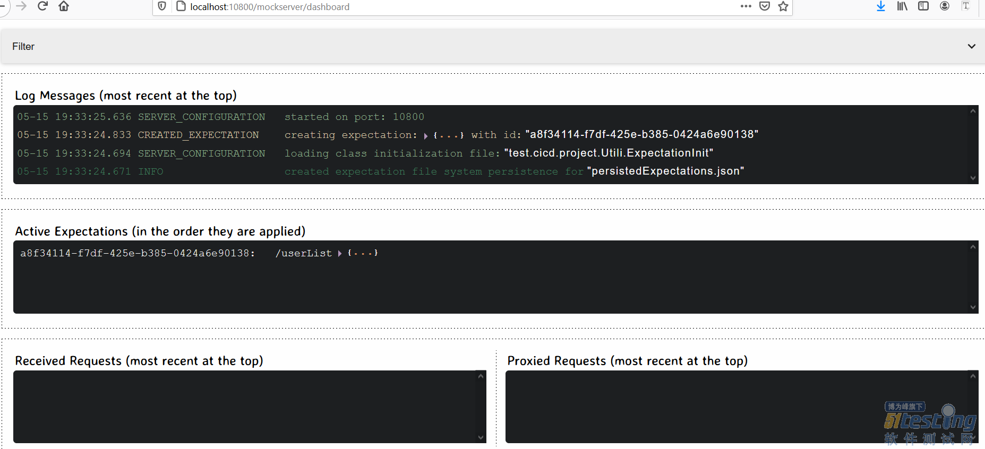Open the Firefox account avatar icon
Image resolution: width=985 pixels, height=449 pixels.
[x=945, y=6]
